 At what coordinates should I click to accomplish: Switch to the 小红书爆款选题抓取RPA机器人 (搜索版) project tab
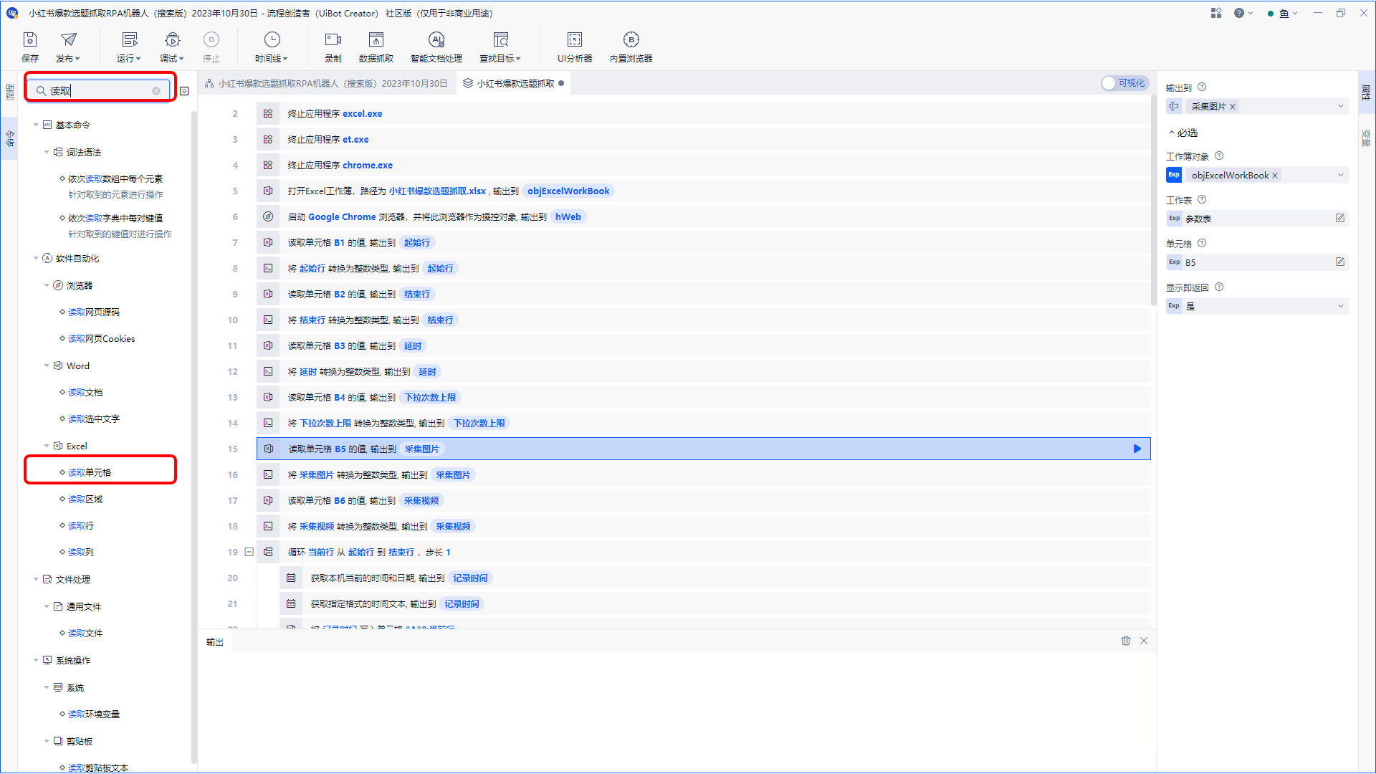(326, 83)
